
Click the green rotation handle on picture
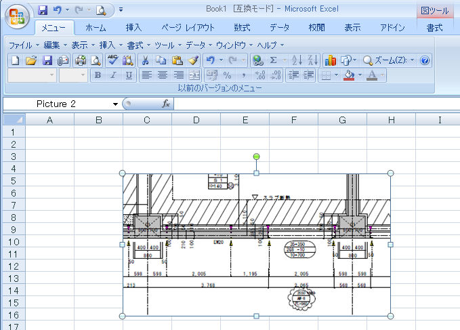click(256, 157)
